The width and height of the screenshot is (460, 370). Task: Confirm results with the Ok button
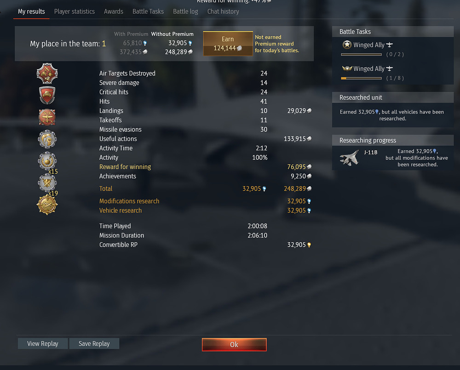pyautogui.click(x=234, y=345)
